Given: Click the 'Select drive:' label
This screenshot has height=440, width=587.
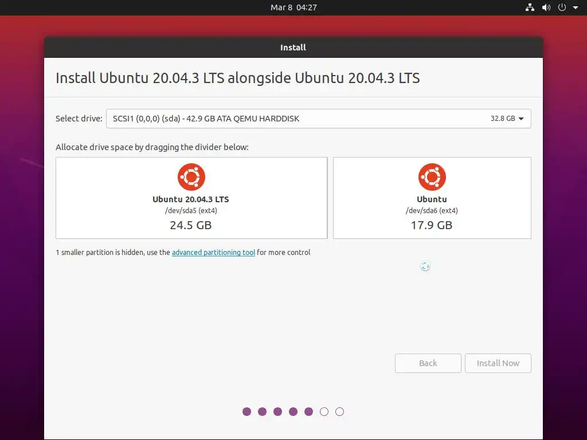Looking at the screenshot, I should (x=79, y=119).
